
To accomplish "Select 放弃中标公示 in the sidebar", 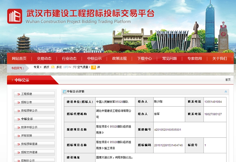I will coord(29,127).
